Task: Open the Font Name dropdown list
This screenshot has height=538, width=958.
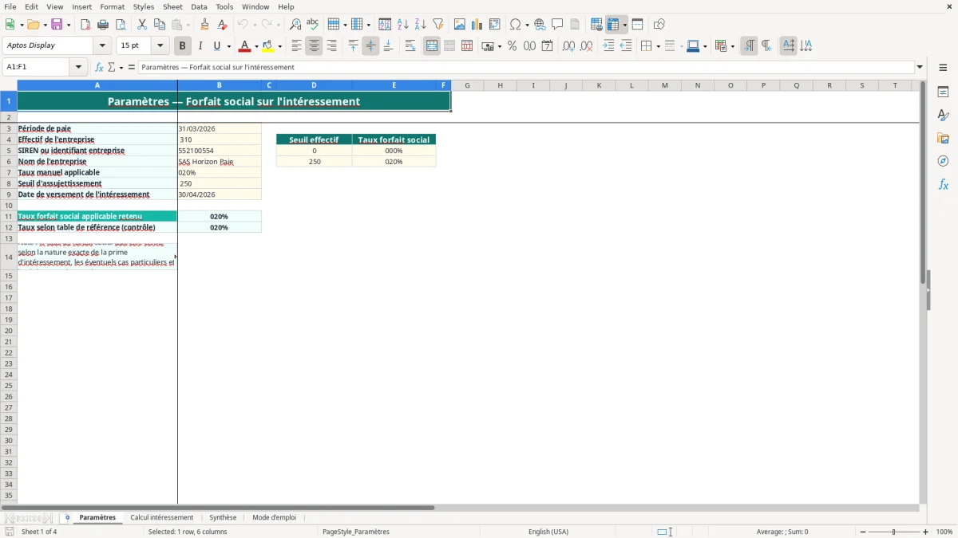Action: (102, 46)
